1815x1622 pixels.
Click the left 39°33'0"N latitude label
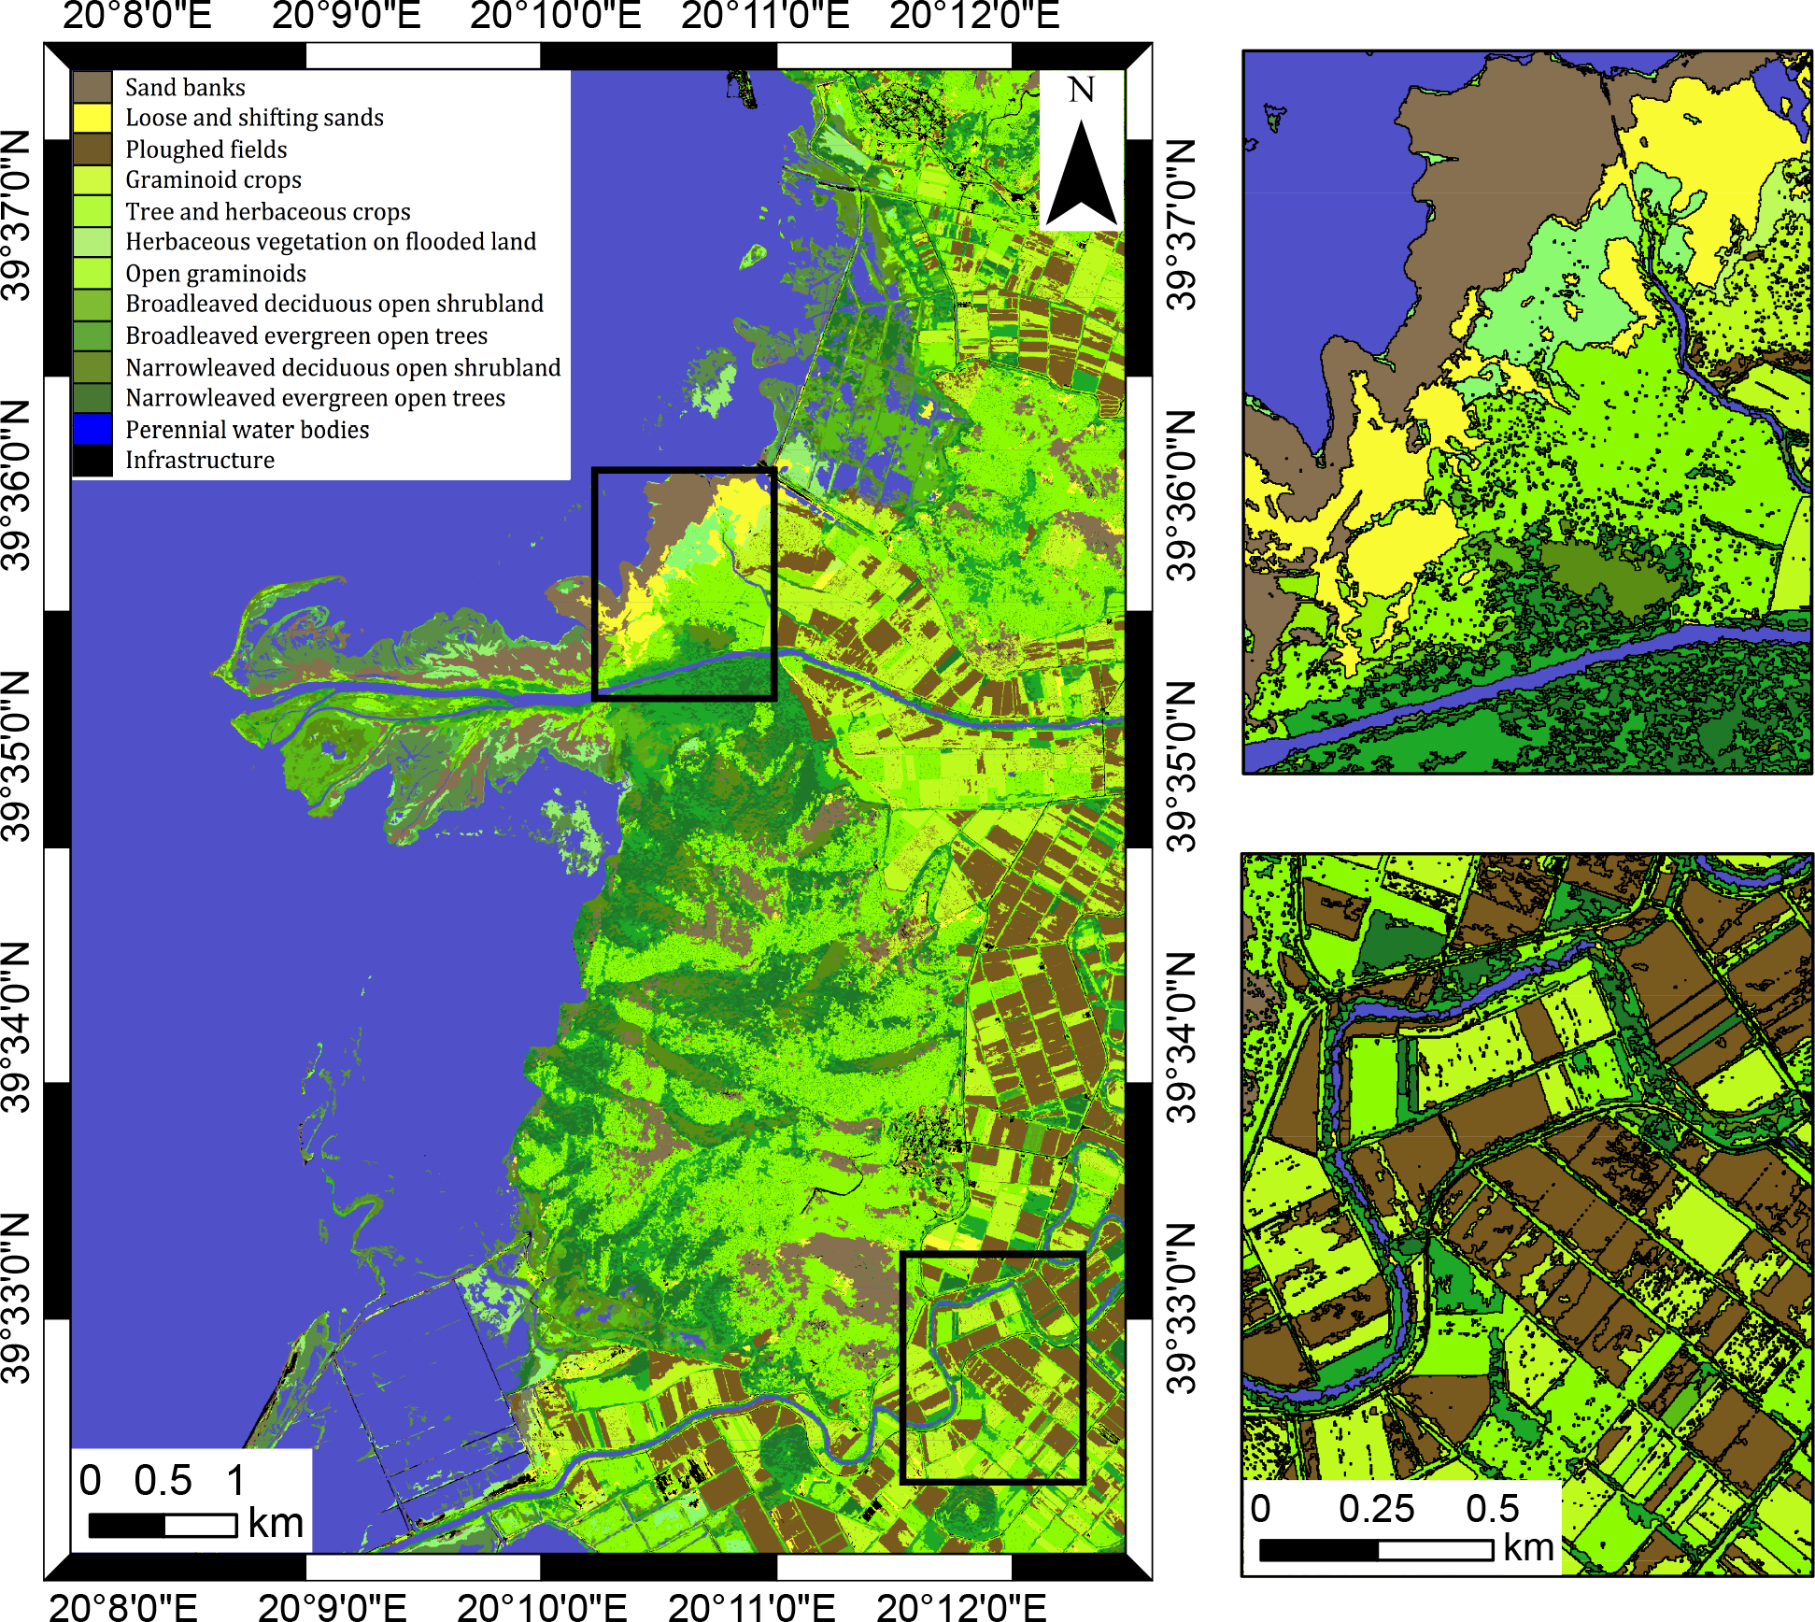click(16, 1298)
